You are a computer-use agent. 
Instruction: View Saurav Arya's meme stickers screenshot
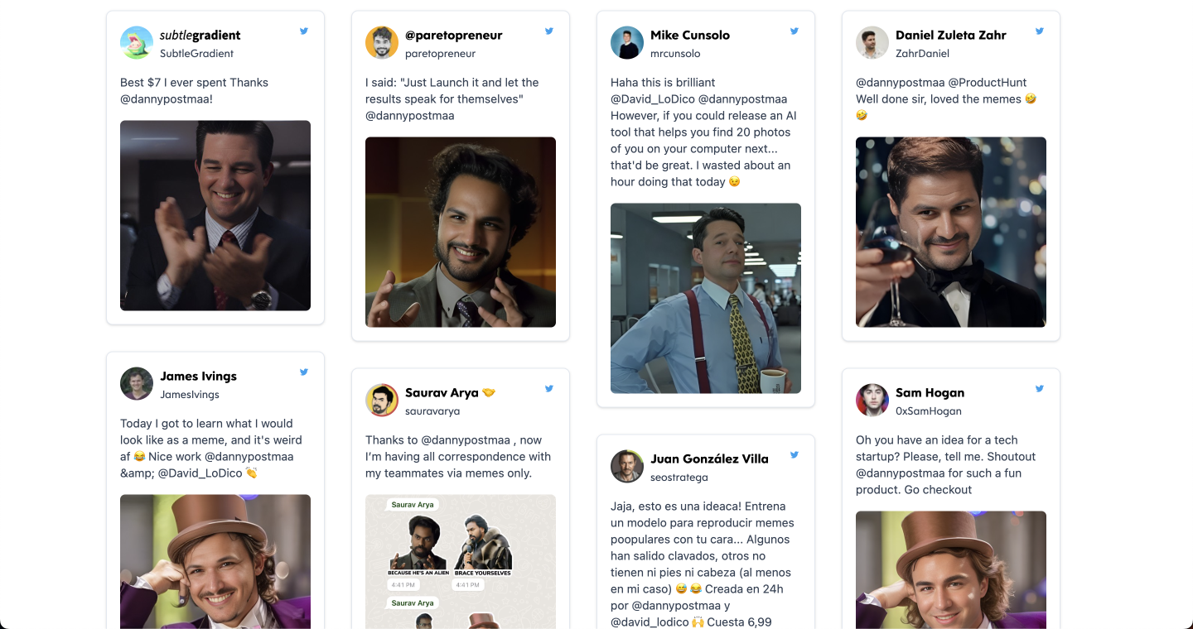461,561
